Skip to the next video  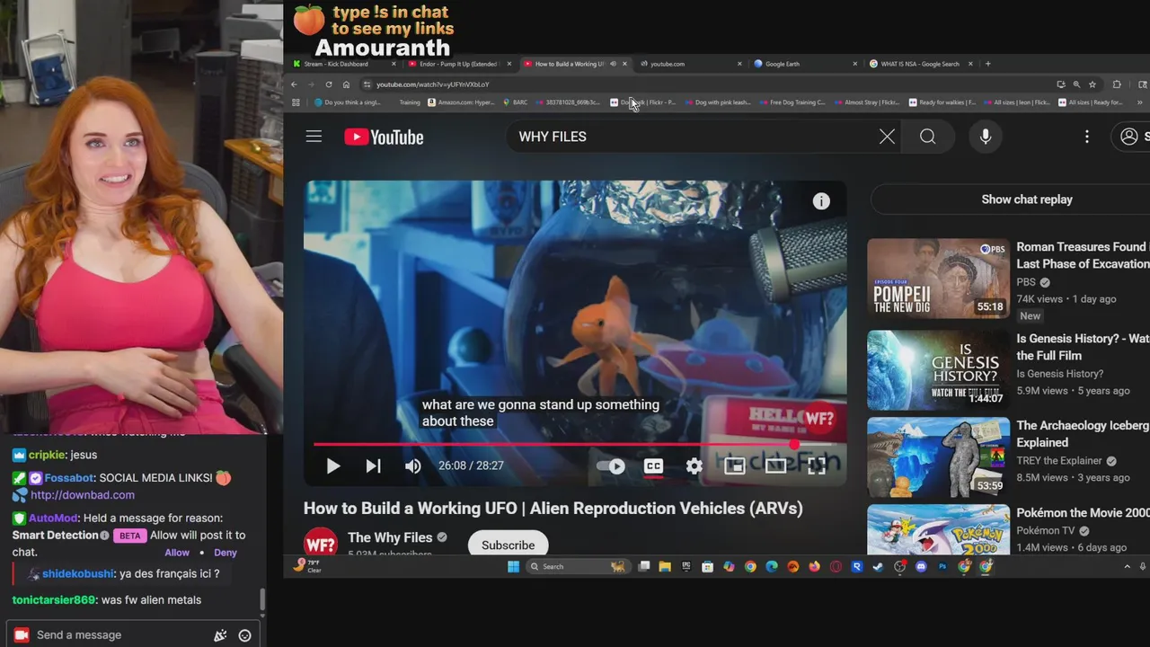(373, 465)
